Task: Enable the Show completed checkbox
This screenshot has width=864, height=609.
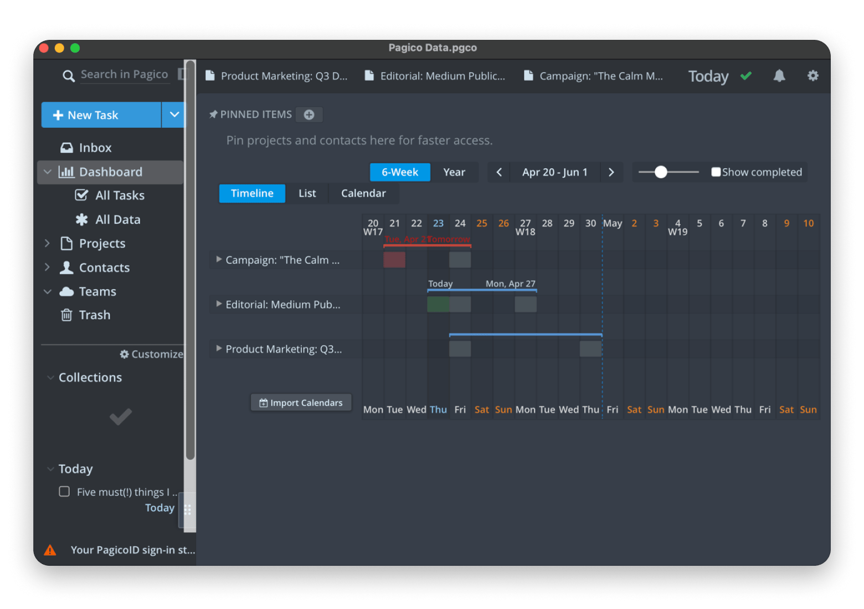Action: click(x=716, y=172)
